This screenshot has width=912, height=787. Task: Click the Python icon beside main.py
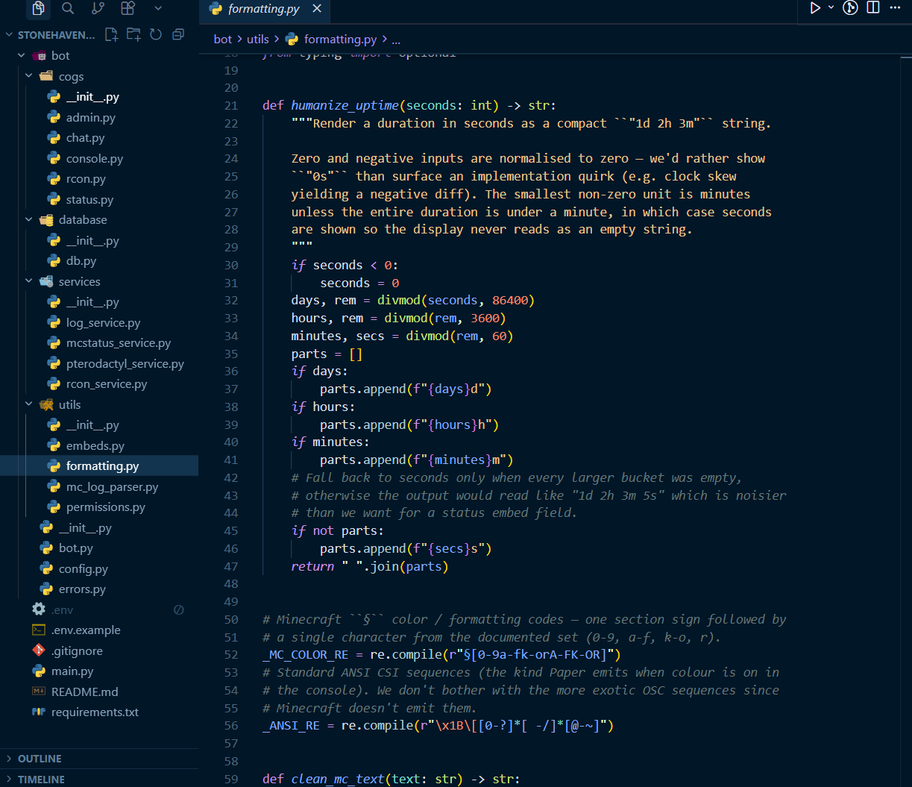[x=39, y=671]
